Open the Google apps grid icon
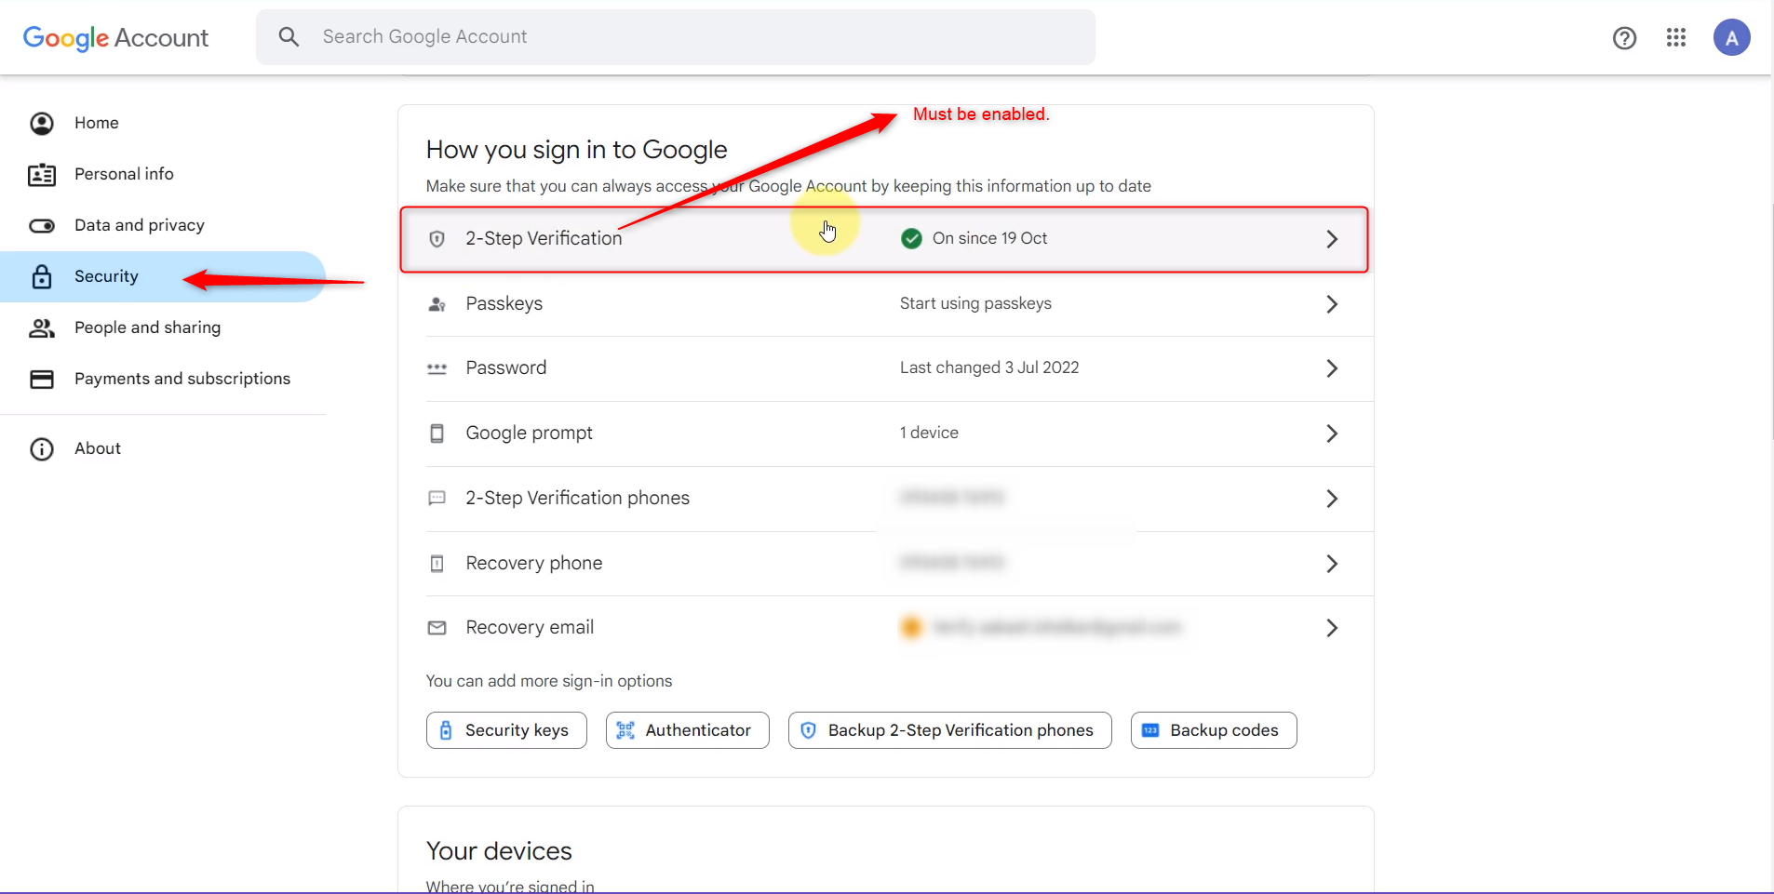Image resolution: width=1774 pixels, height=894 pixels. click(1676, 37)
